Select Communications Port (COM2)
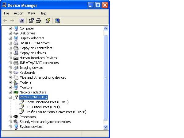The width and height of the screenshot is (184, 138). [47, 102]
